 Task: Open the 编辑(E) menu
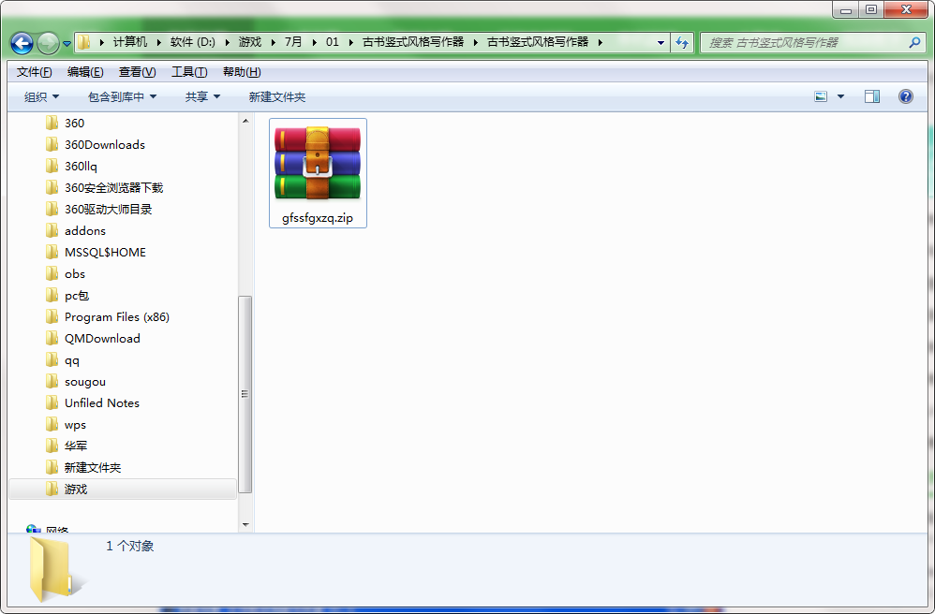tap(85, 72)
